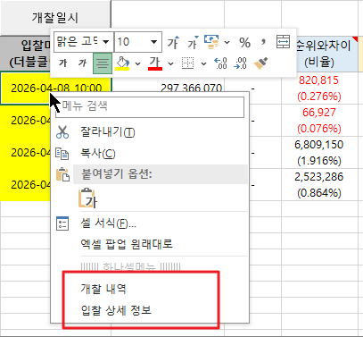Toggle center alignment button
363x337 pixels.
[x=103, y=63]
